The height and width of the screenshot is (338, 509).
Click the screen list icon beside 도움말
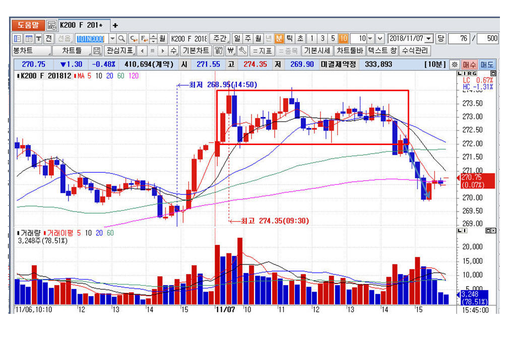[52, 25]
